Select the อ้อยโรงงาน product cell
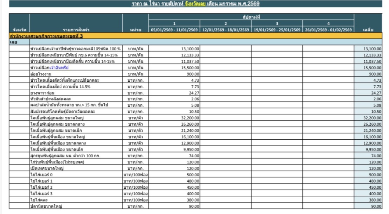Image resolution: width=389 pixels, height=214 pixels. point(76,74)
